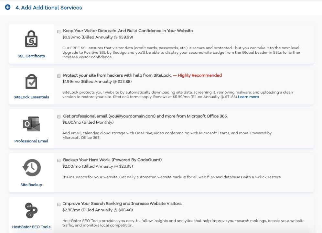Click the HostGator SEO Tools circles icon

point(31,210)
